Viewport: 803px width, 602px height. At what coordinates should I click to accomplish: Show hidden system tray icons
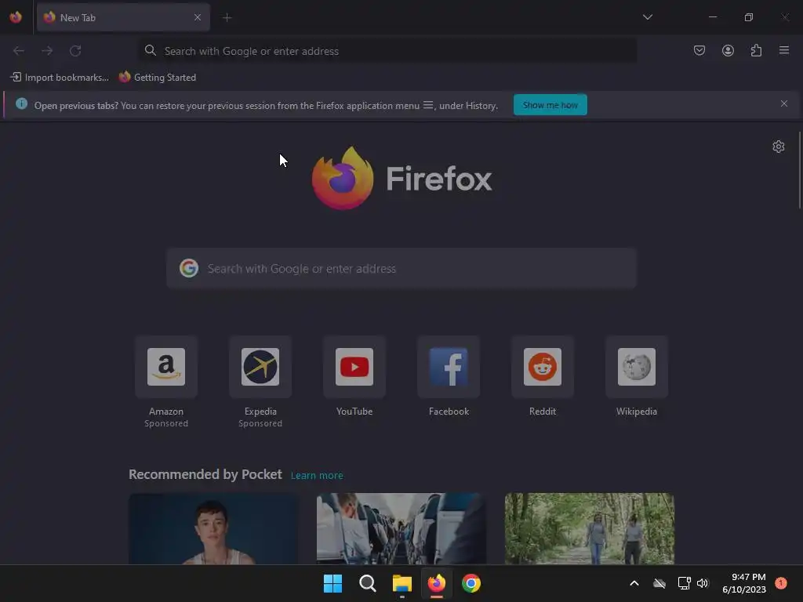tap(634, 583)
